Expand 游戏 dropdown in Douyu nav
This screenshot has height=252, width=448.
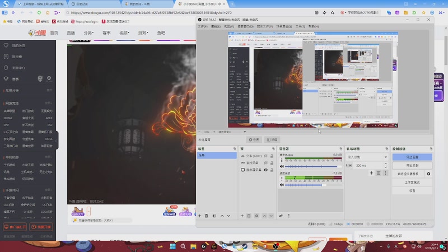coord(143,33)
